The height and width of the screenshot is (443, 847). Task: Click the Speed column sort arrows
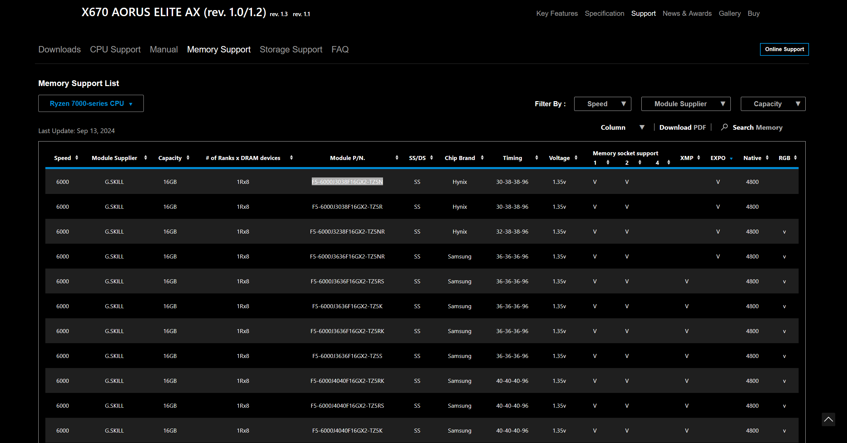[x=77, y=158]
